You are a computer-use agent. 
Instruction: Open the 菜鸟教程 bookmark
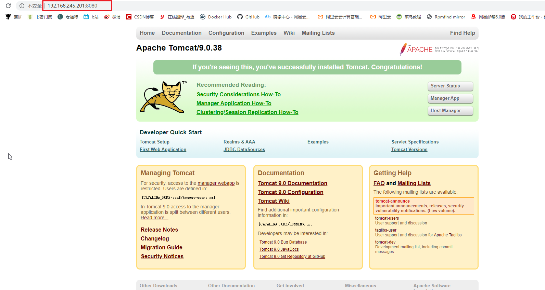tap(409, 17)
